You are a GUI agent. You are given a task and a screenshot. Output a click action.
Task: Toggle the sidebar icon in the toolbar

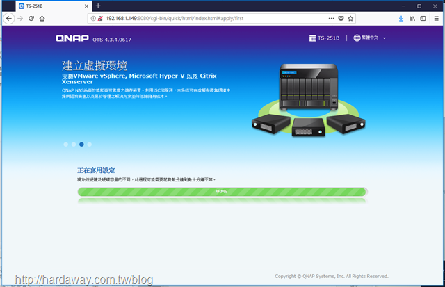[423, 19]
